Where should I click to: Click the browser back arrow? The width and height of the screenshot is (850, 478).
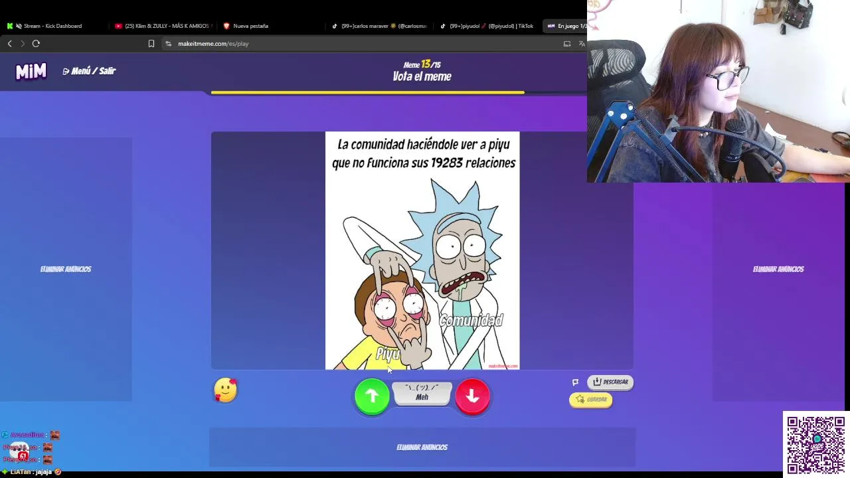9,44
